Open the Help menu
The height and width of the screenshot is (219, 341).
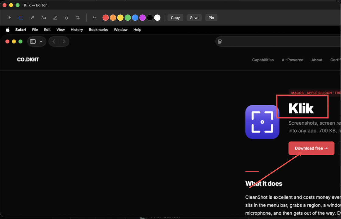click(x=137, y=30)
